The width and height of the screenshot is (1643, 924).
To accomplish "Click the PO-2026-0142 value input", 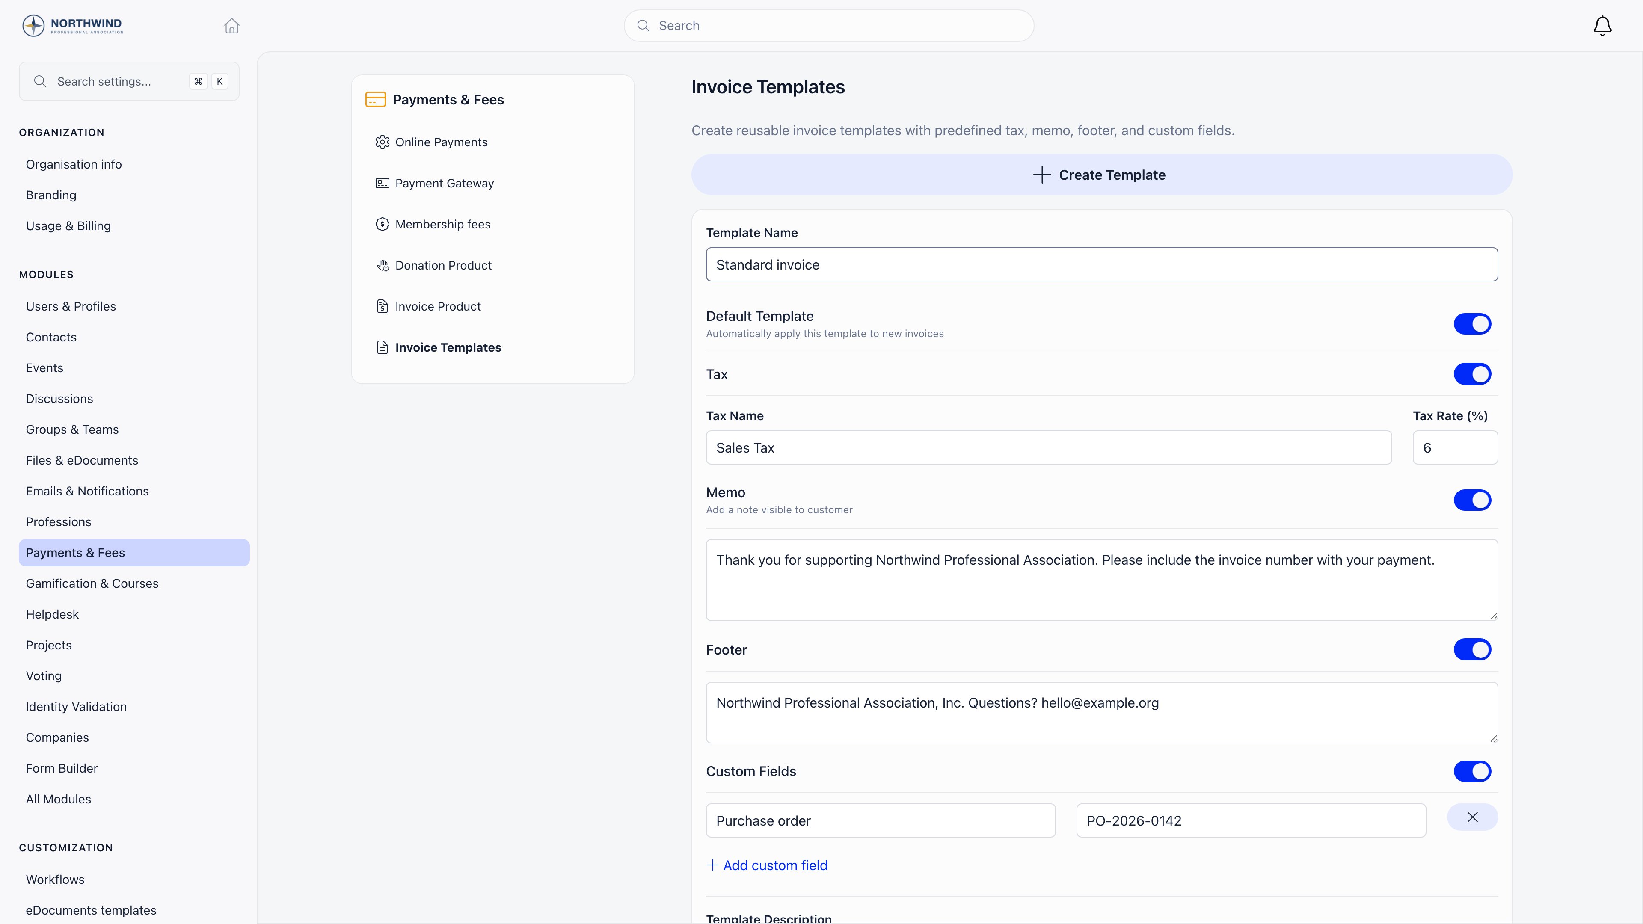I will [x=1251, y=821].
